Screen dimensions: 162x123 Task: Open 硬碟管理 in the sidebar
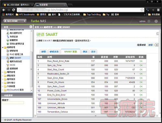click(14, 51)
